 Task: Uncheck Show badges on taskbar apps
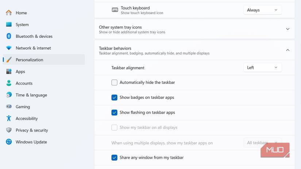pos(115,98)
